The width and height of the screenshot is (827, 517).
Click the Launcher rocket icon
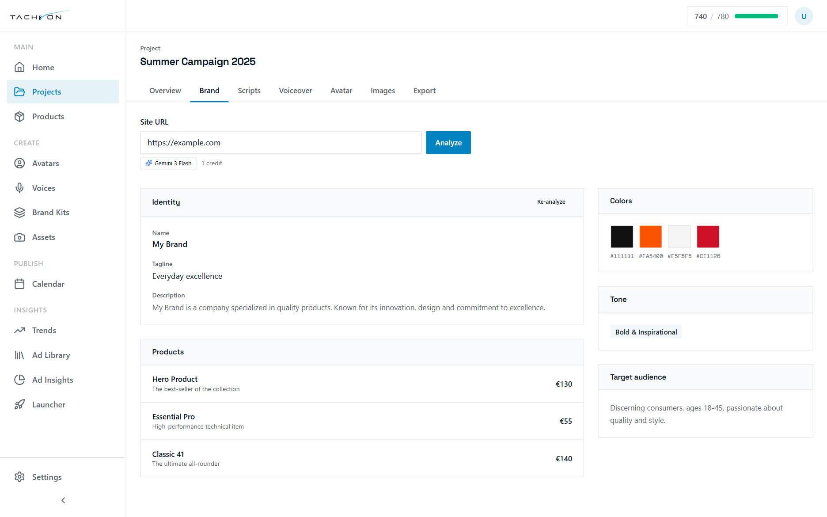19,404
